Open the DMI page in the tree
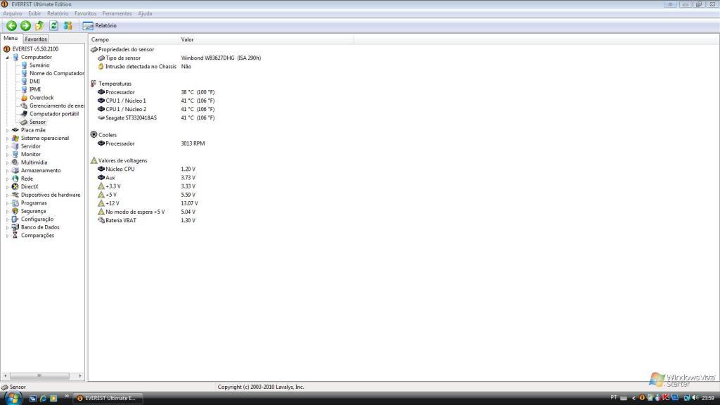 click(x=34, y=82)
